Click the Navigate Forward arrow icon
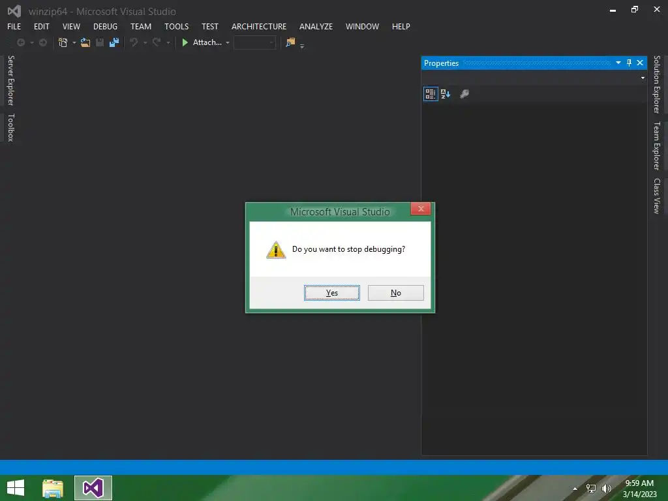 coord(43,42)
